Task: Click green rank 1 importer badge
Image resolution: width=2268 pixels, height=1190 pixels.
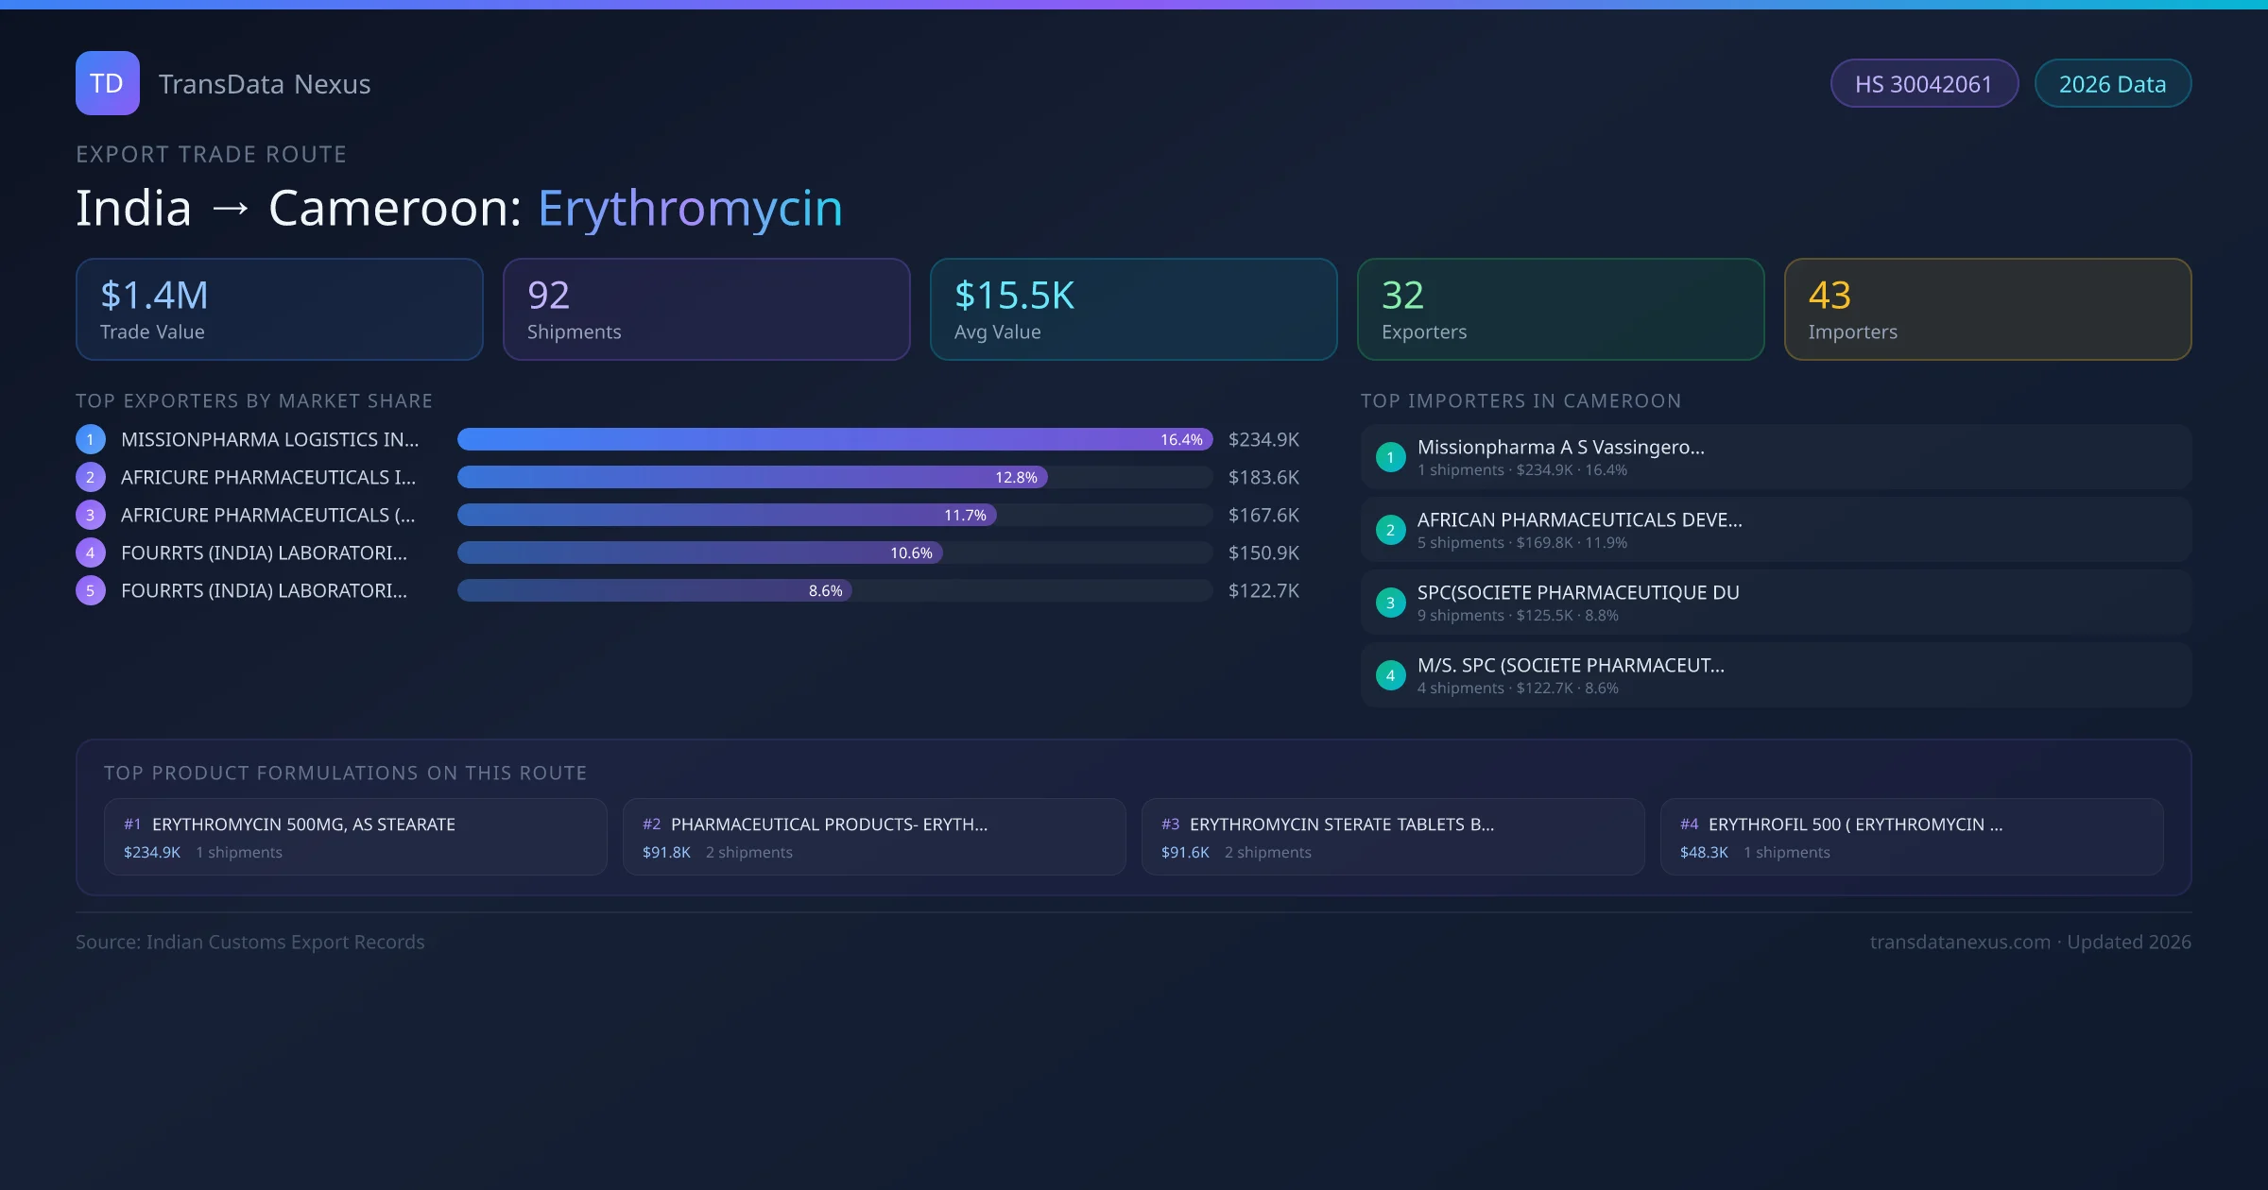Action: 1390,457
